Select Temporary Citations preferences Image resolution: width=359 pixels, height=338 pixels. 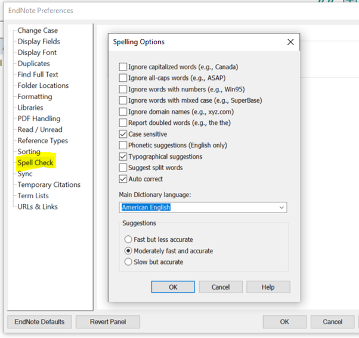(49, 185)
